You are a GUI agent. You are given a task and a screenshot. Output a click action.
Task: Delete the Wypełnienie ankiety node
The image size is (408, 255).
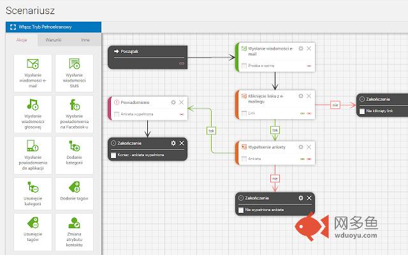click(x=309, y=147)
